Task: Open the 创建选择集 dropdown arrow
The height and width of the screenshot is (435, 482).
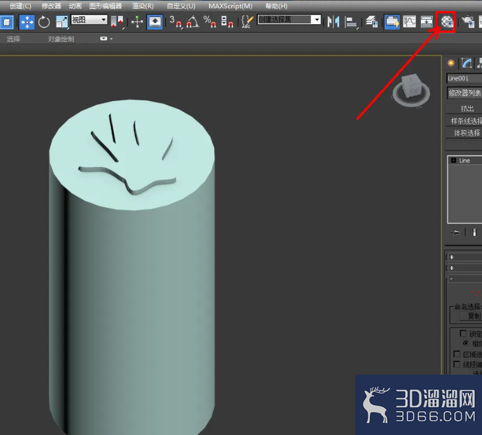Action: pyautogui.click(x=316, y=20)
